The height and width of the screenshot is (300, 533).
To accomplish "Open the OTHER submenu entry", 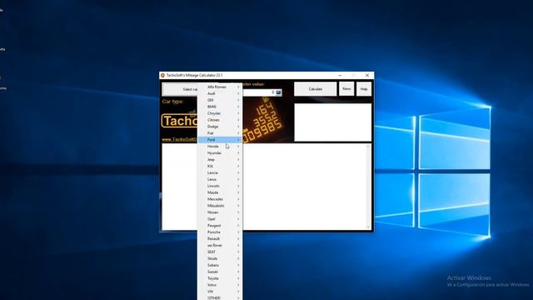I will 220,297.
